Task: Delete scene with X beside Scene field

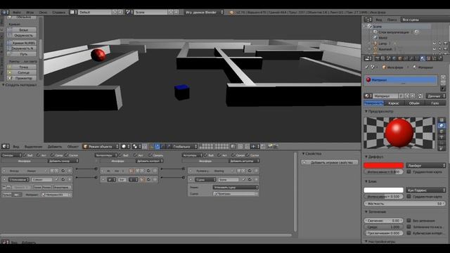Action: click(176, 13)
